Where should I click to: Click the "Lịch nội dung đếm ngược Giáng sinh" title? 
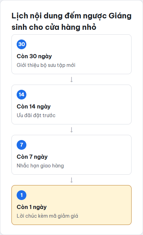pos(71,21)
